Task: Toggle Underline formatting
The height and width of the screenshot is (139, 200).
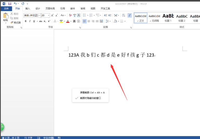Action: [34, 21]
